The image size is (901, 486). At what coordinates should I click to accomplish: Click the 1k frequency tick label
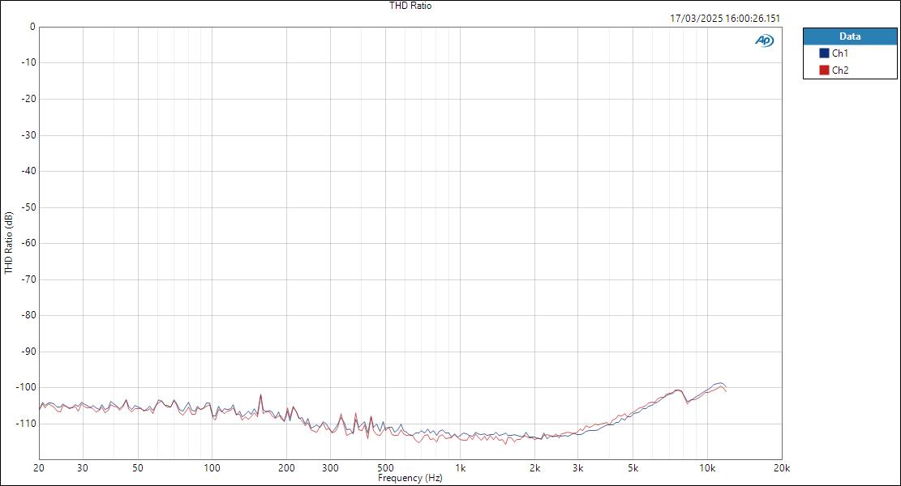click(462, 468)
